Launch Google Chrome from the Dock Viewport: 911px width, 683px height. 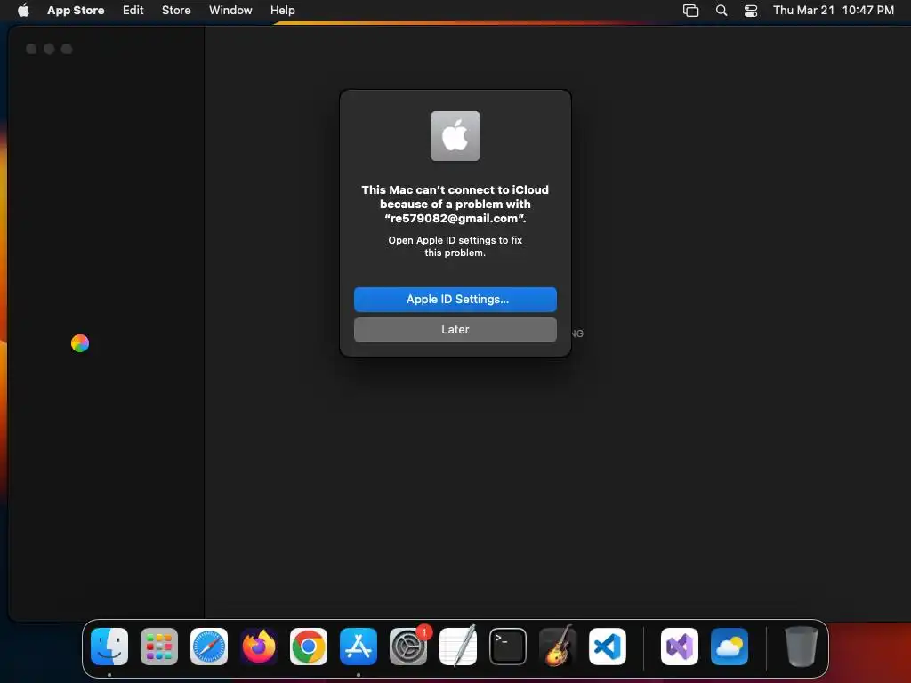pos(309,646)
